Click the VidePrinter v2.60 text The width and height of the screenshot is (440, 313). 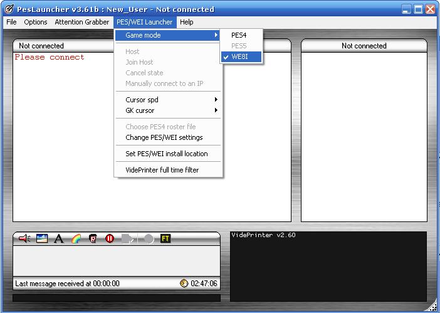point(263,235)
